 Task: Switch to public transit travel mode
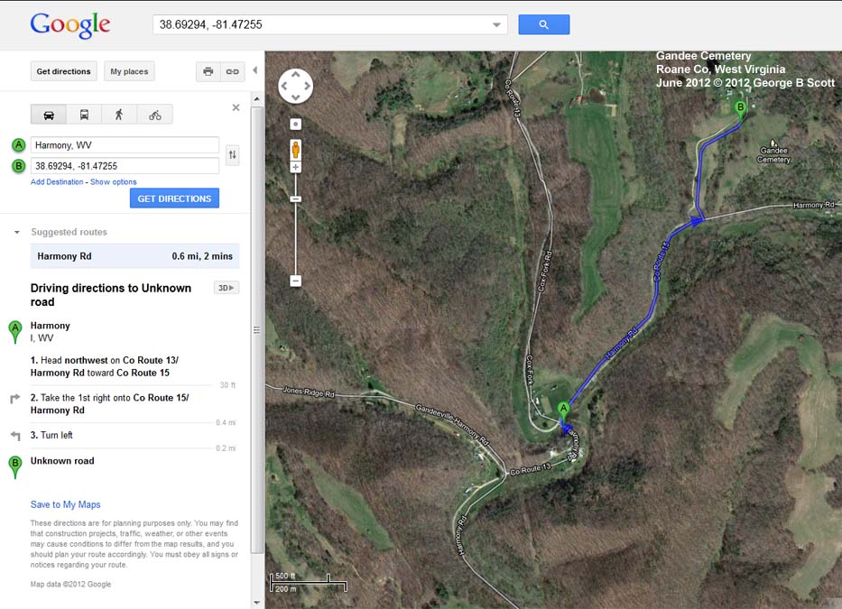[84, 115]
